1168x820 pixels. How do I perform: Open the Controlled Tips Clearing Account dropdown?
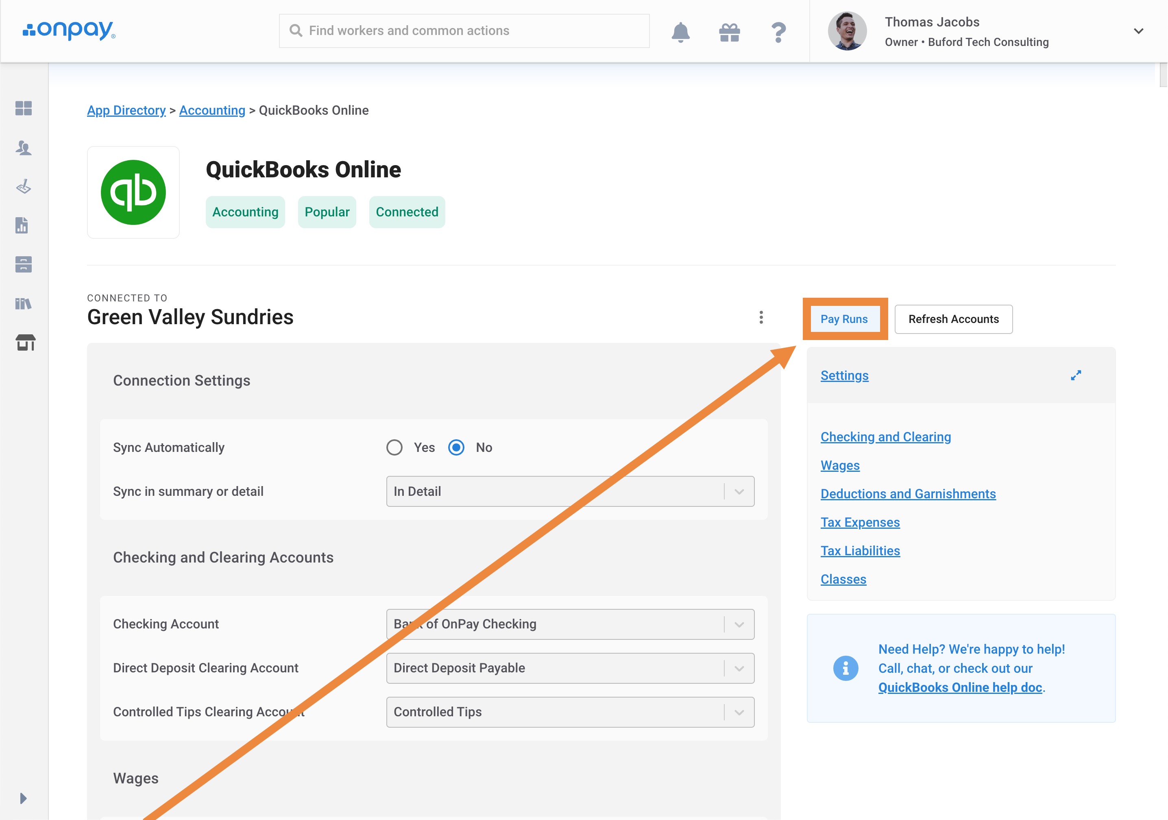pyautogui.click(x=570, y=712)
